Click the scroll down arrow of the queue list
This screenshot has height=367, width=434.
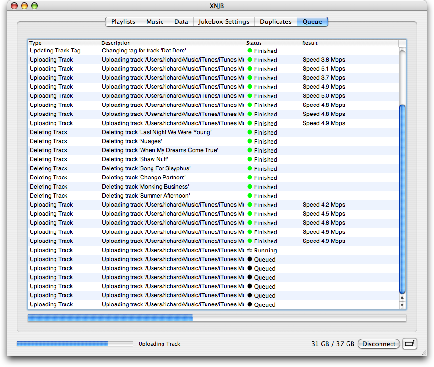click(x=402, y=305)
